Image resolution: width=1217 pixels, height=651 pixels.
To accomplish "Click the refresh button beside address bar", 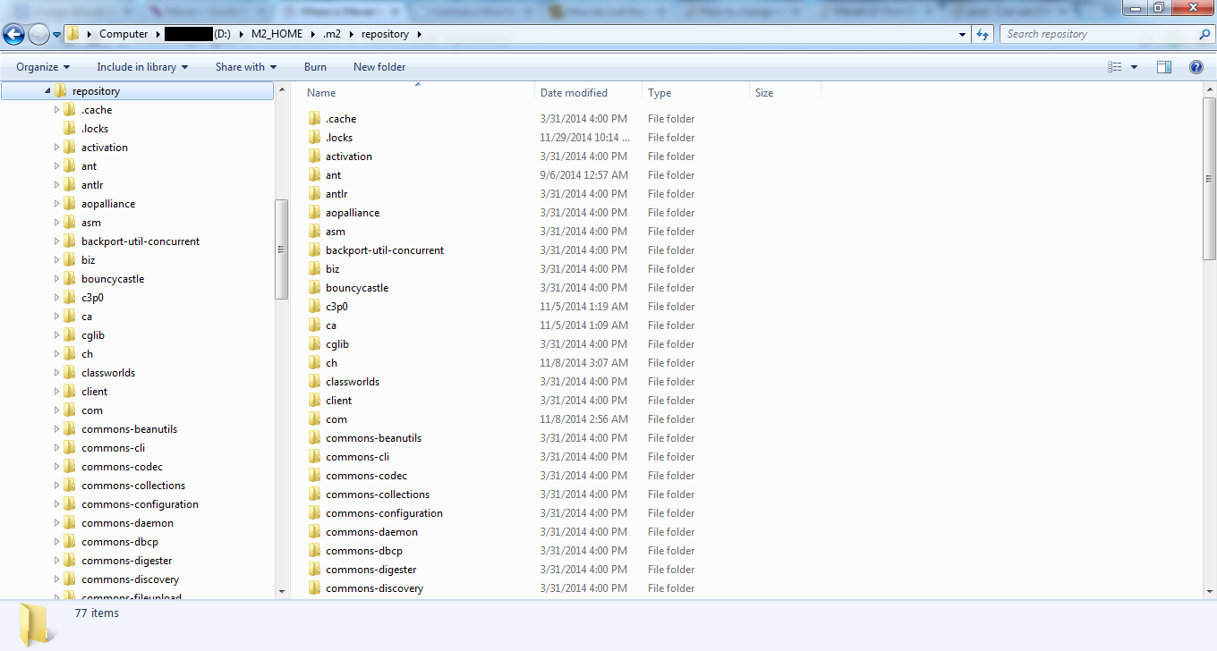I will point(983,34).
